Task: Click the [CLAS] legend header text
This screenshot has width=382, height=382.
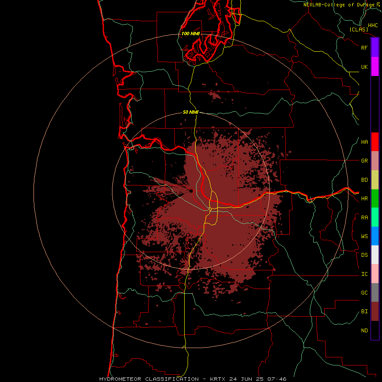Action: point(359,29)
